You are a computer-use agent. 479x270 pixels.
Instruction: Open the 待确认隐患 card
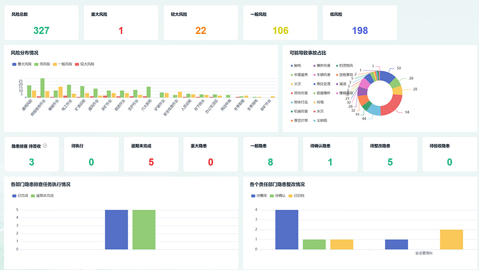330,154
